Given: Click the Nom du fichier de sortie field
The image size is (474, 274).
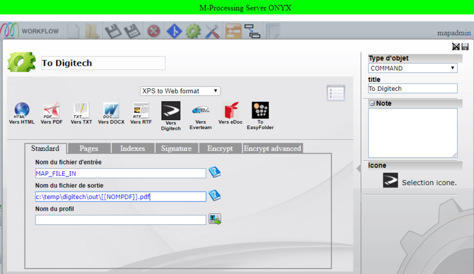Looking at the screenshot, I should [121, 197].
